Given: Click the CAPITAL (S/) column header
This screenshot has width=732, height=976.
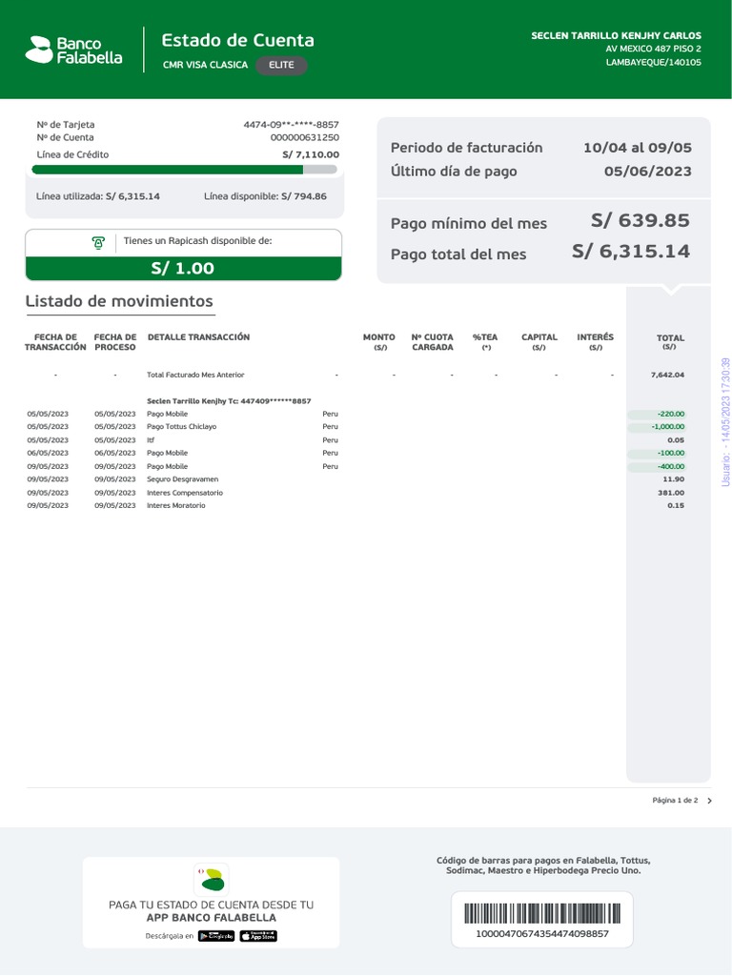Looking at the screenshot, I should click(539, 342).
